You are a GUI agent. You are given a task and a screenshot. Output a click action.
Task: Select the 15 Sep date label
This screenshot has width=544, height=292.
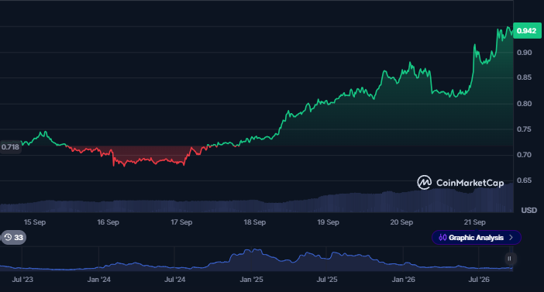point(35,222)
